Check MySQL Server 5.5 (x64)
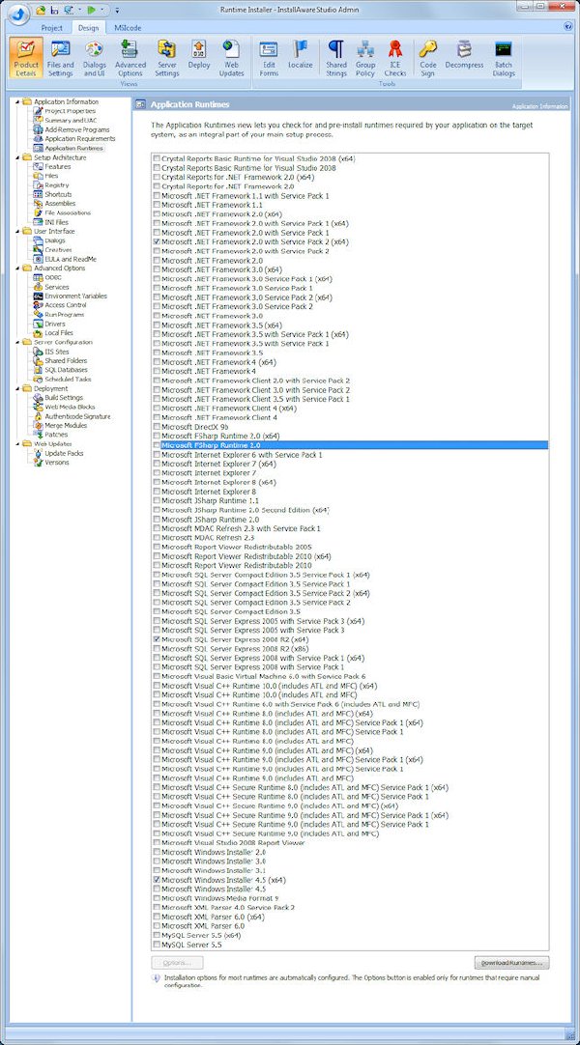Screen dimensions: 580x1045 (x=157, y=935)
